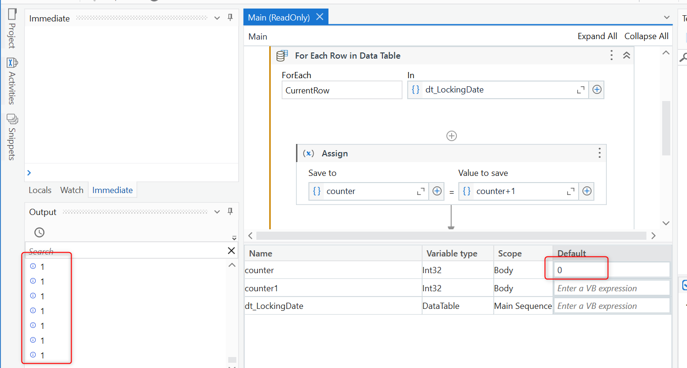This screenshot has width=687, height=368.
Task: Click the Assign activity variable icon
Action: point(309,153)
